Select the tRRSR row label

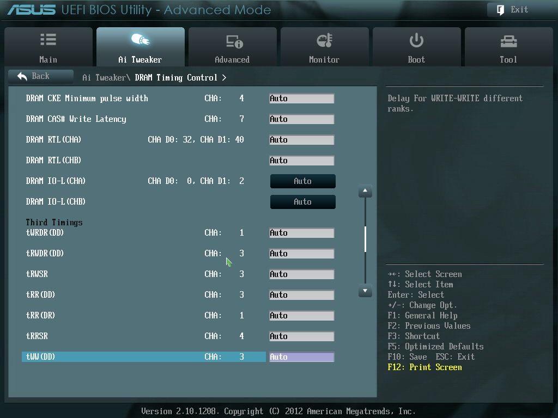pos(37,336)
